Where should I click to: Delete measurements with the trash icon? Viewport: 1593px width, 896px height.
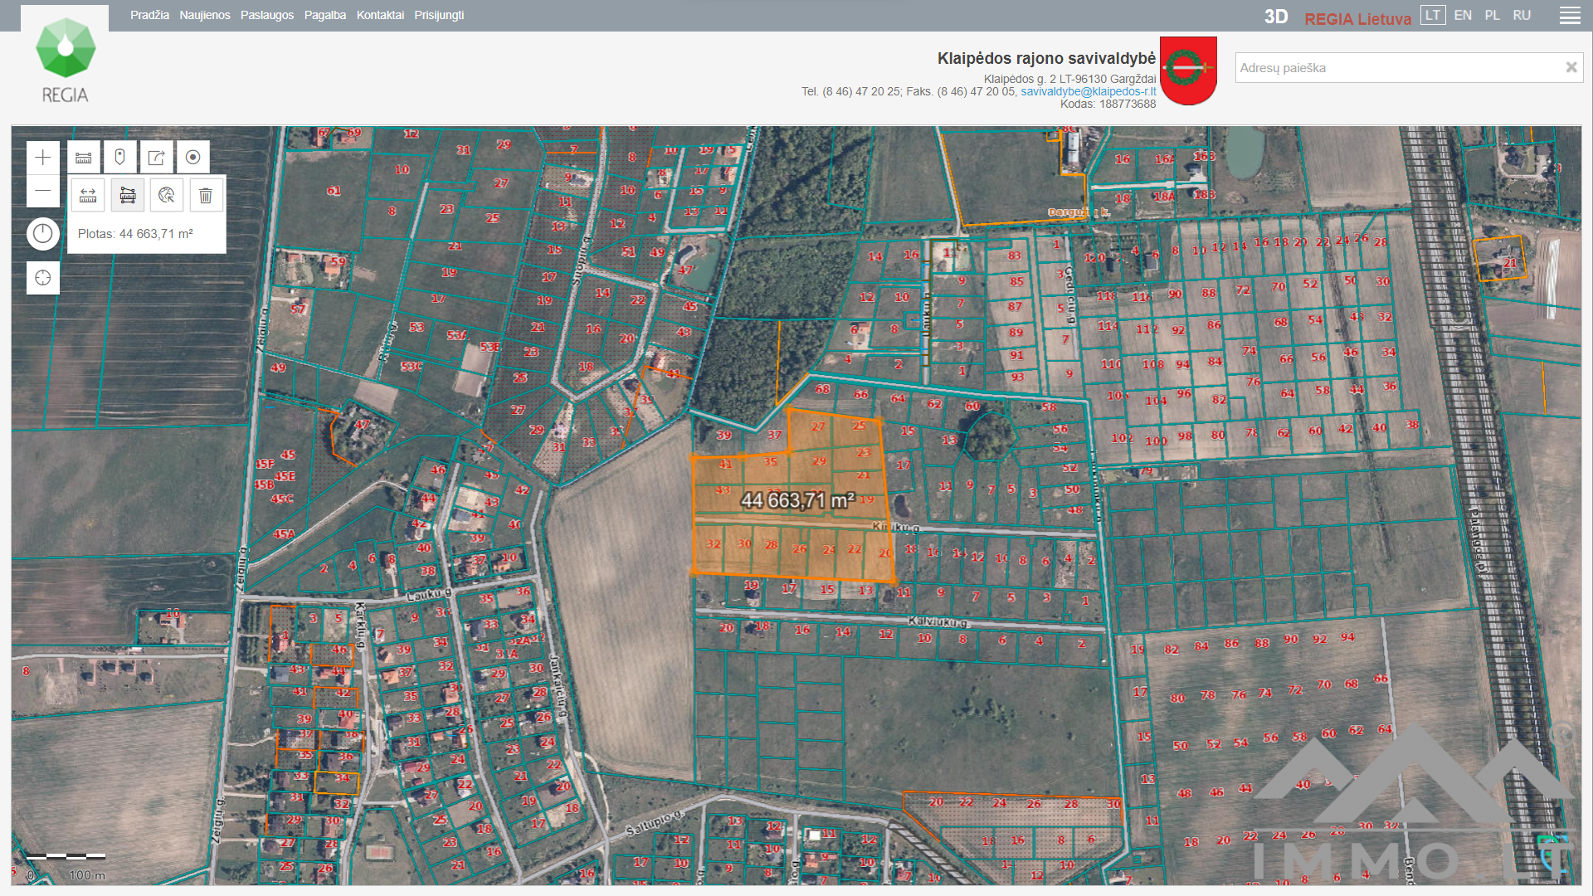(x=206, y=196)
